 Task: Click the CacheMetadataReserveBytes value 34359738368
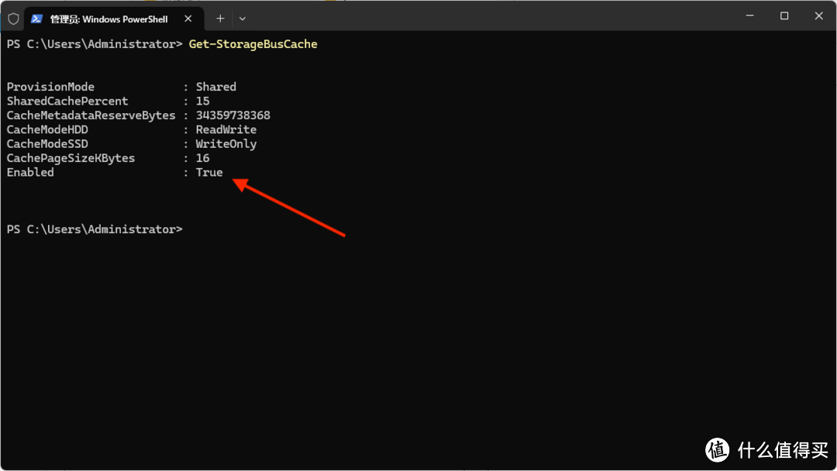pos(232,115)
